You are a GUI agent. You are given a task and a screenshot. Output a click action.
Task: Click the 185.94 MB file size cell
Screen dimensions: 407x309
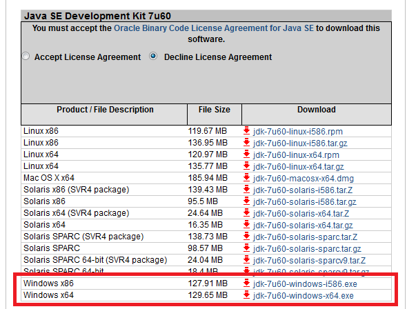(x=208, y=178)
